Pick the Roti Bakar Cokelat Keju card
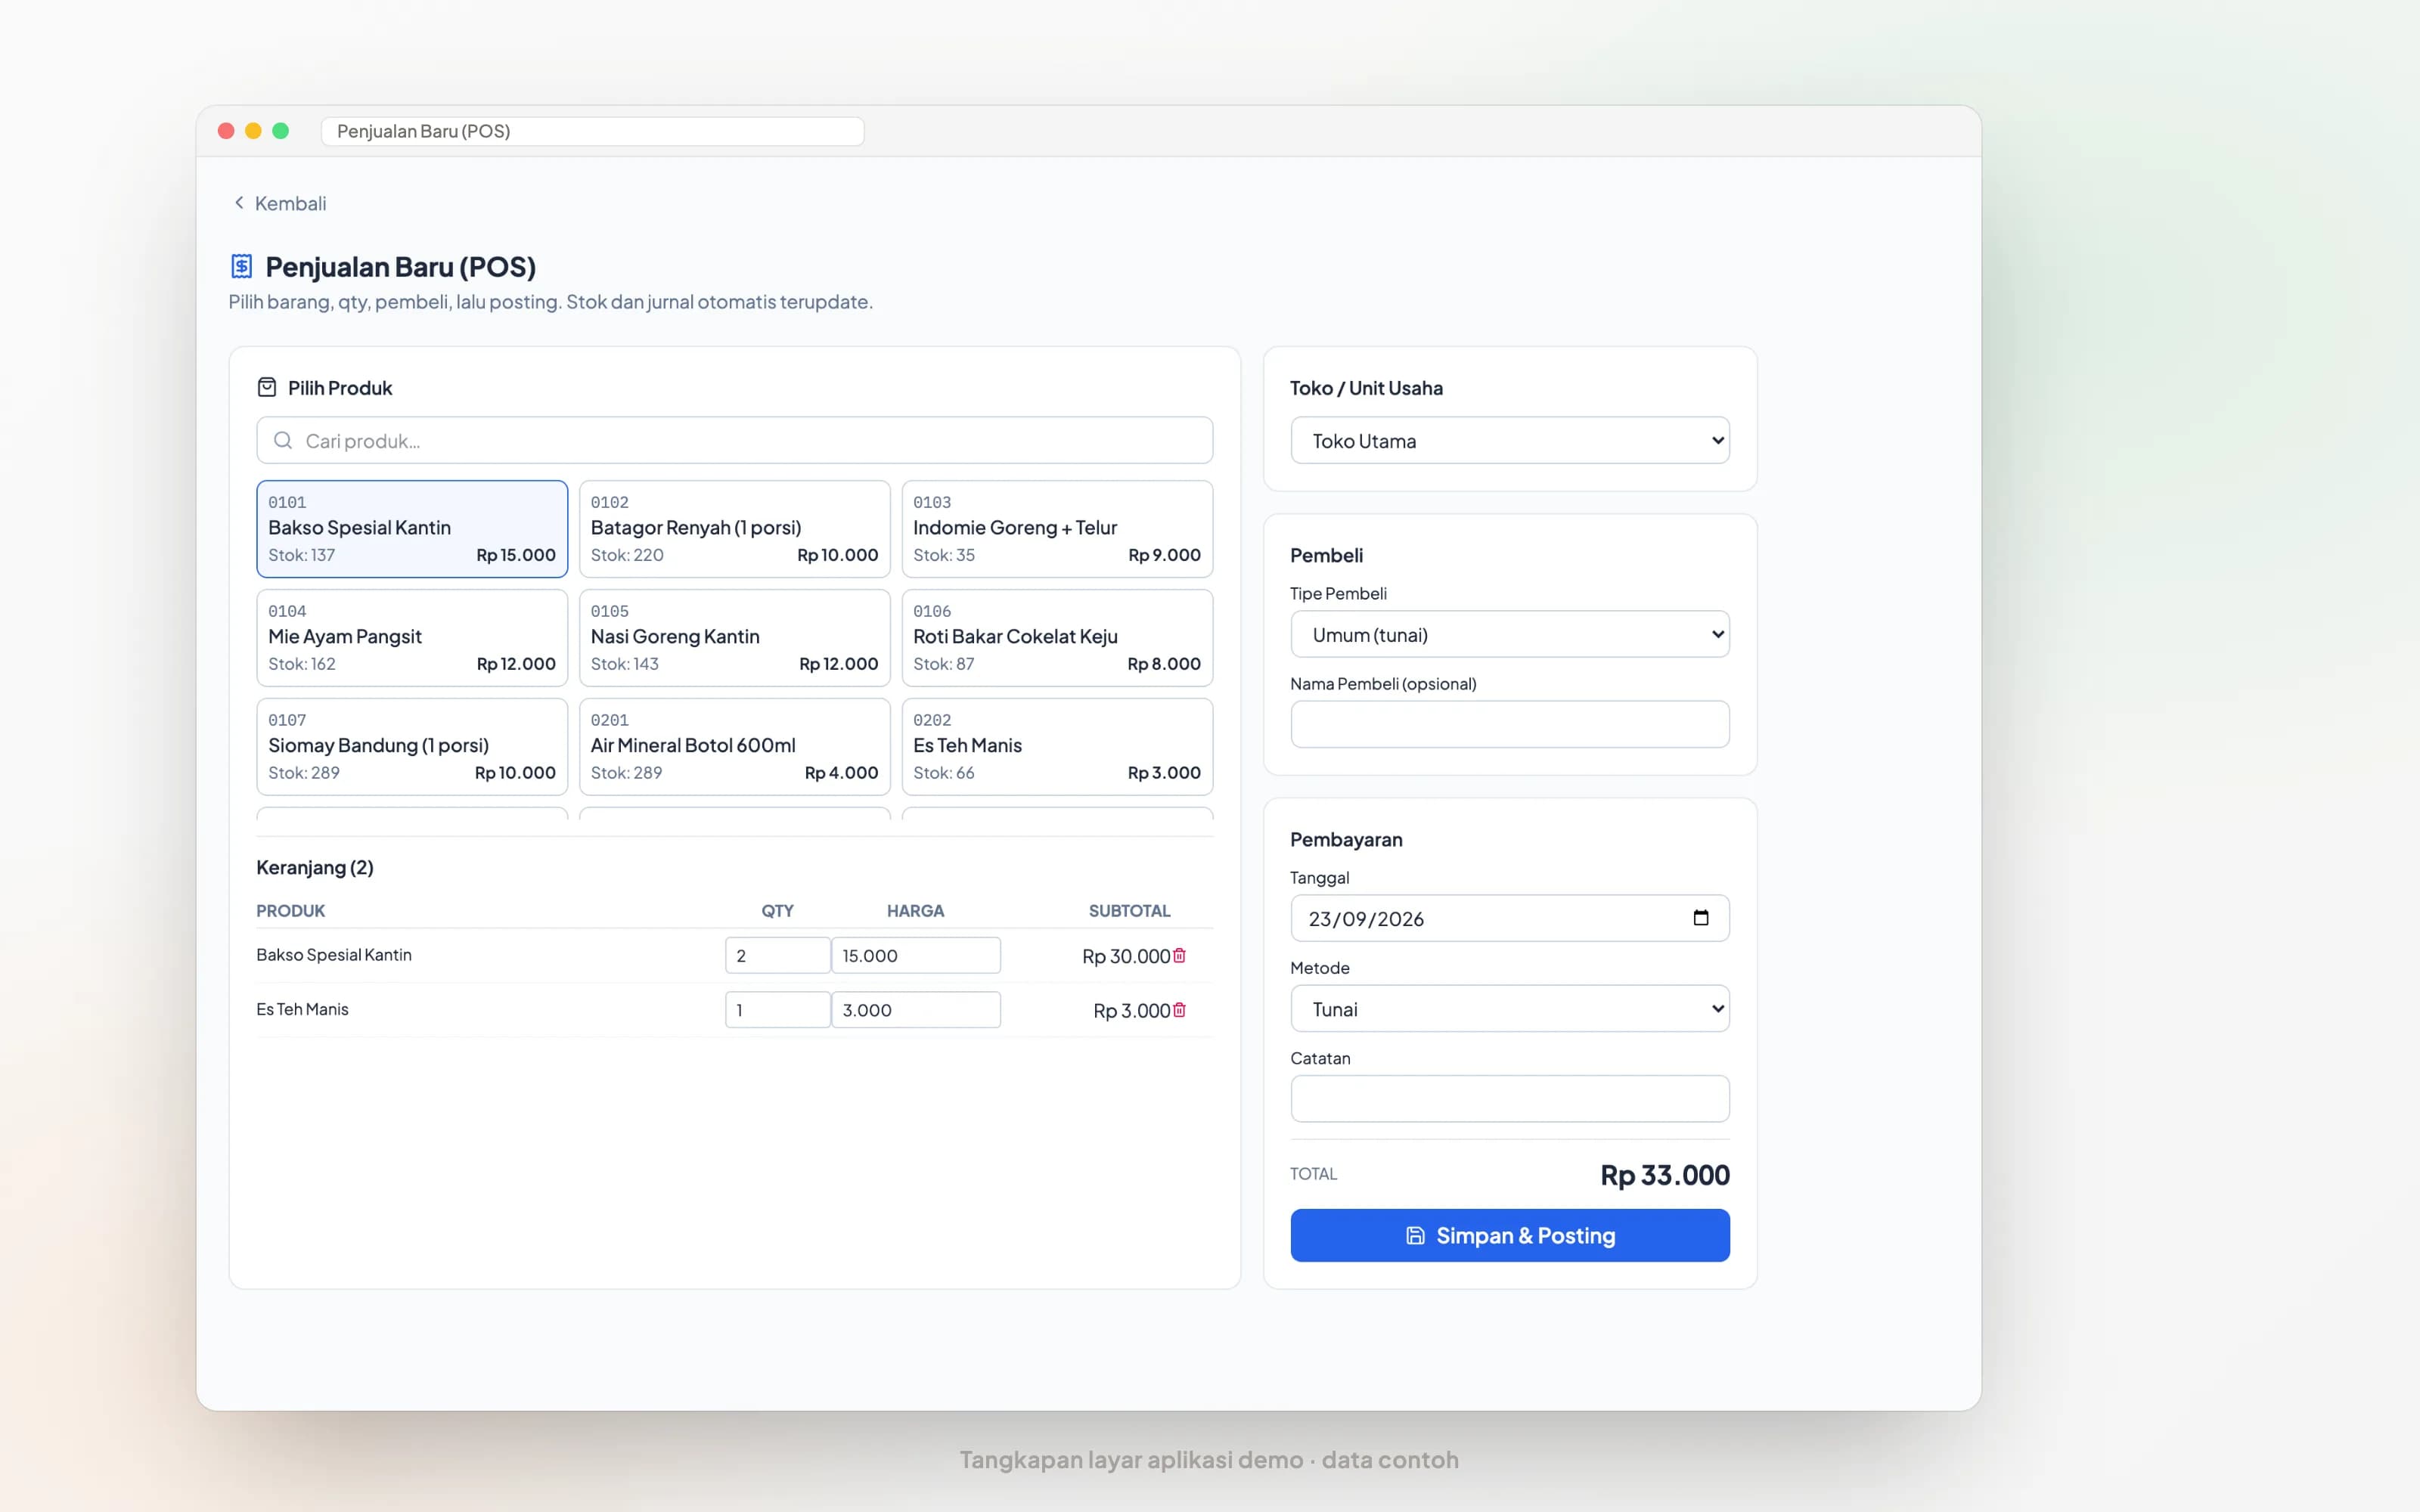2420x1512 pixels. pyautogui.click(x=1057, y=638)
